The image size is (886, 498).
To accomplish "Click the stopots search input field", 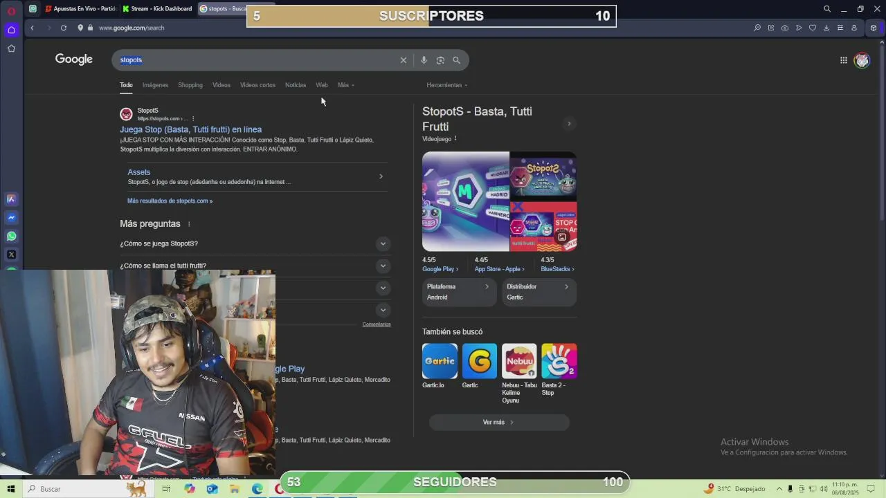I will coord(257,60).
